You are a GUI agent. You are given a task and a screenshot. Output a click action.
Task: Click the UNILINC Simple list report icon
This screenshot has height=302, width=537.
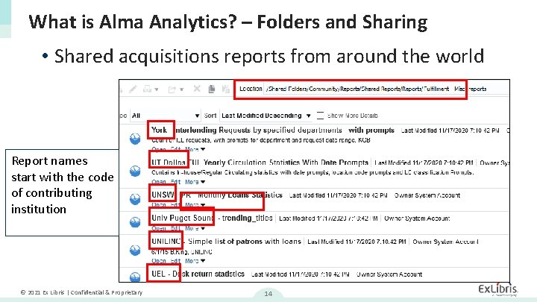135,250
